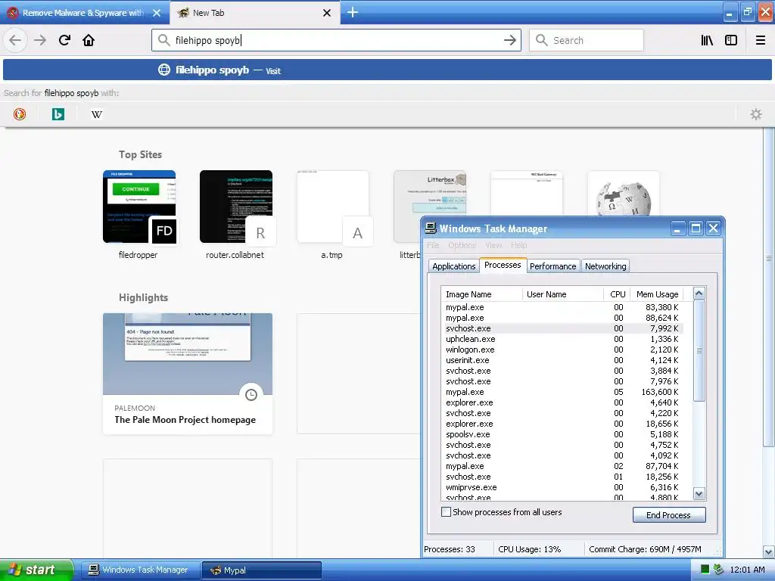This screenshot has height=581, width=775.
Task: Open the Library bookmarks icon
Action: point(707,40)
